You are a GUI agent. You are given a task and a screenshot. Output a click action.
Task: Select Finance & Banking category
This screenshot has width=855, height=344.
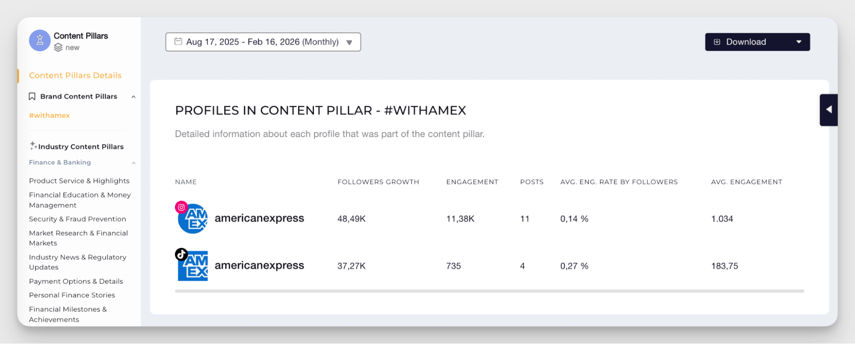coord(60,162)
